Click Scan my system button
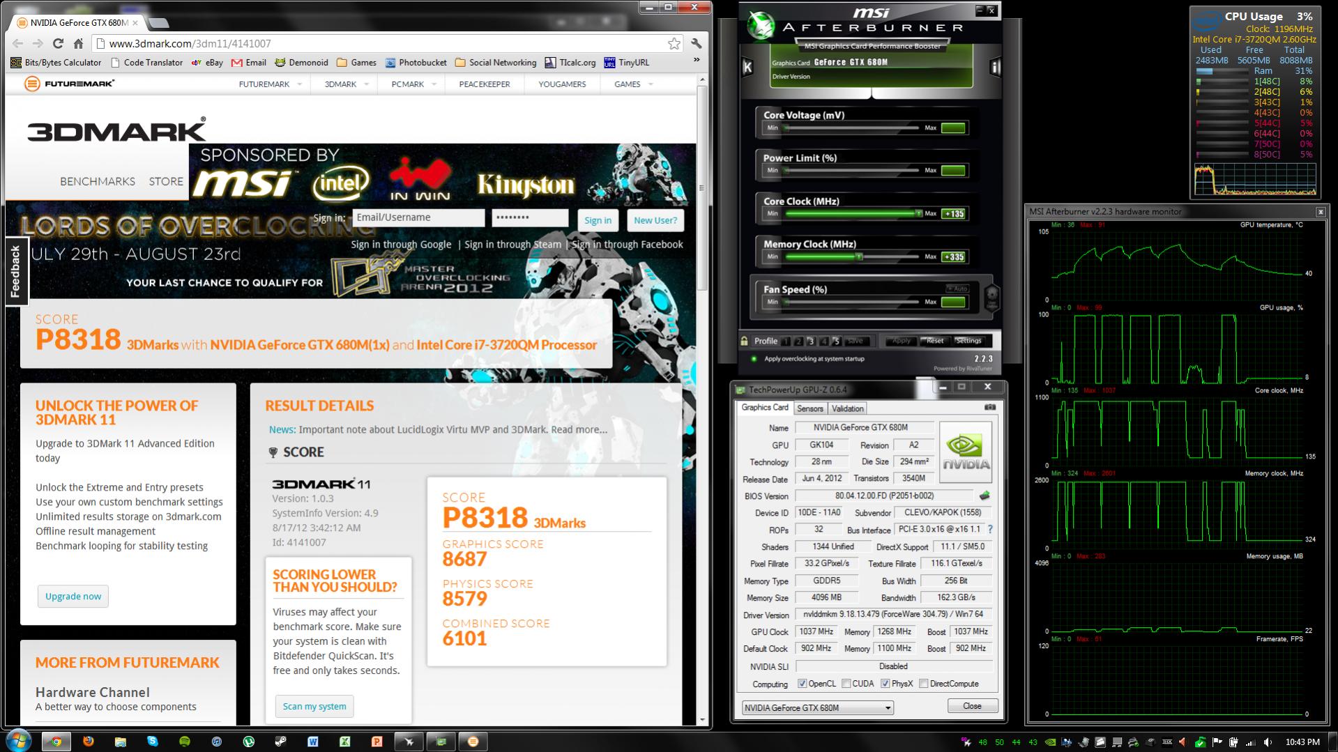Screen dimensions: 1338x752 (x=314, y=706)
